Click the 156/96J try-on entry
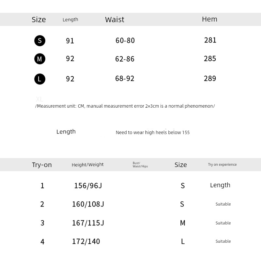Viewport: 261px width, 261px height. click(88, 186)
